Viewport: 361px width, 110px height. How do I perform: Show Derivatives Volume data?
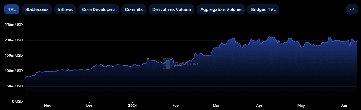[172, 9]
